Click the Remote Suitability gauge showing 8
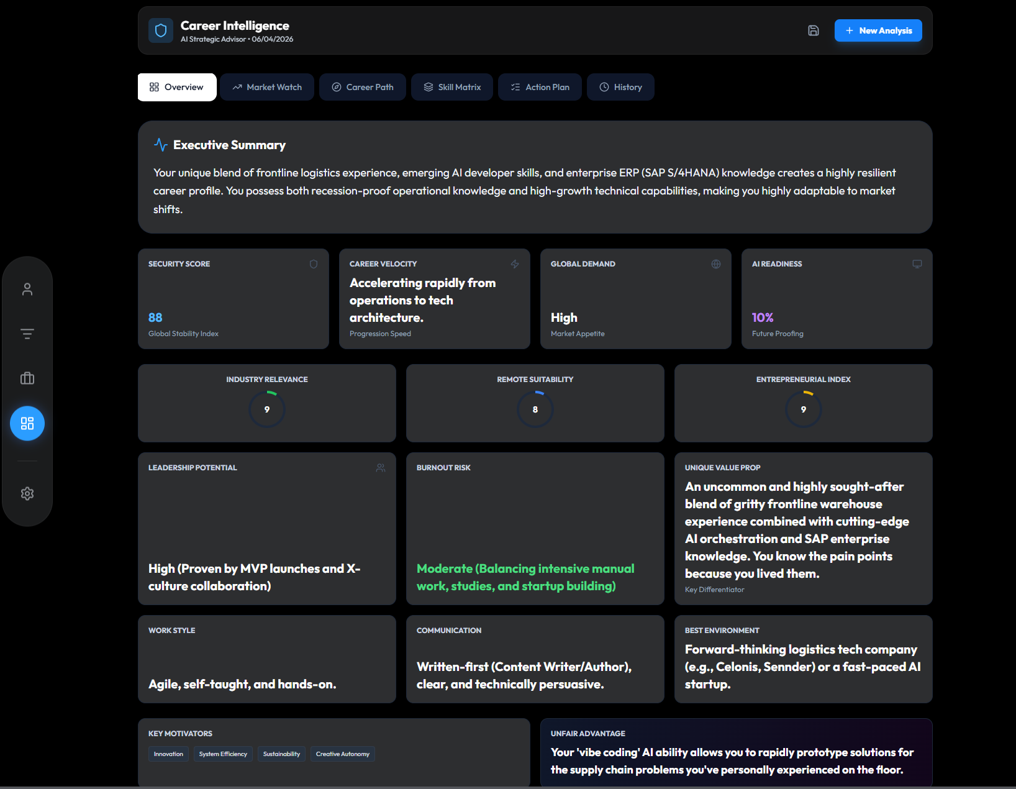This screenshot has width=1016, height=789. coord(535,409)
